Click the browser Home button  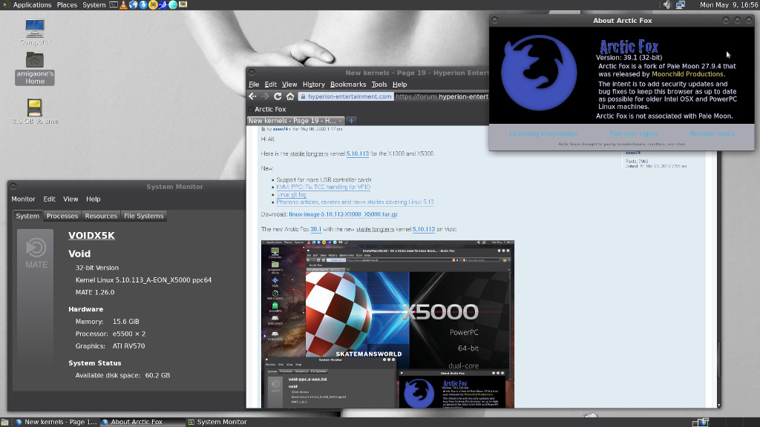point(290,96)
